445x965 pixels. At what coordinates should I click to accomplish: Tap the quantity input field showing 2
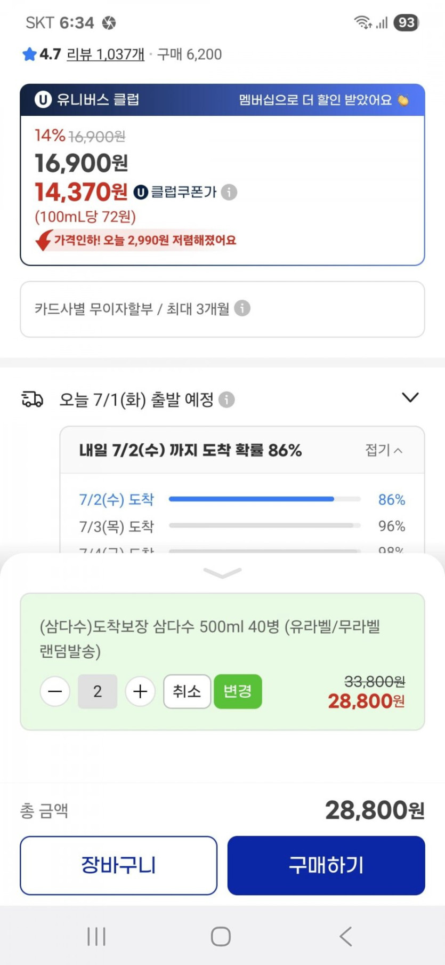(x=98, y=691)
